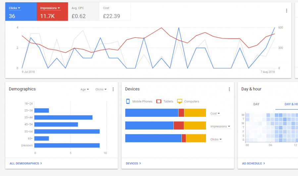Open the red Impressions metric dropdown
This screenshot has width=298, height=176.
pos(50,8)
